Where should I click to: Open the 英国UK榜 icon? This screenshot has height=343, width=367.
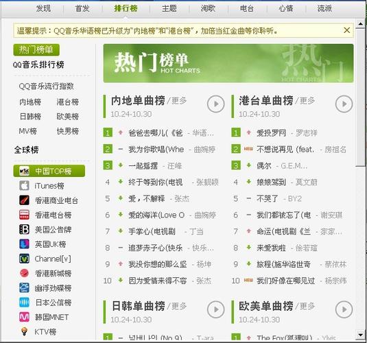tap(24, 244)
